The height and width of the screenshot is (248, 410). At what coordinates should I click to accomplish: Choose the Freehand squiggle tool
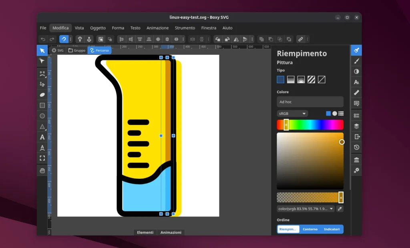pyautogui.click(x=42, y=84)
